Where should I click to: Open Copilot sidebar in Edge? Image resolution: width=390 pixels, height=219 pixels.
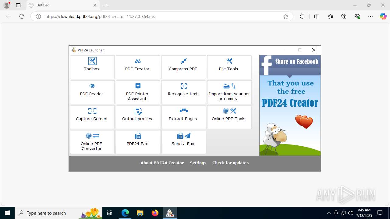(x=383, y=16)
